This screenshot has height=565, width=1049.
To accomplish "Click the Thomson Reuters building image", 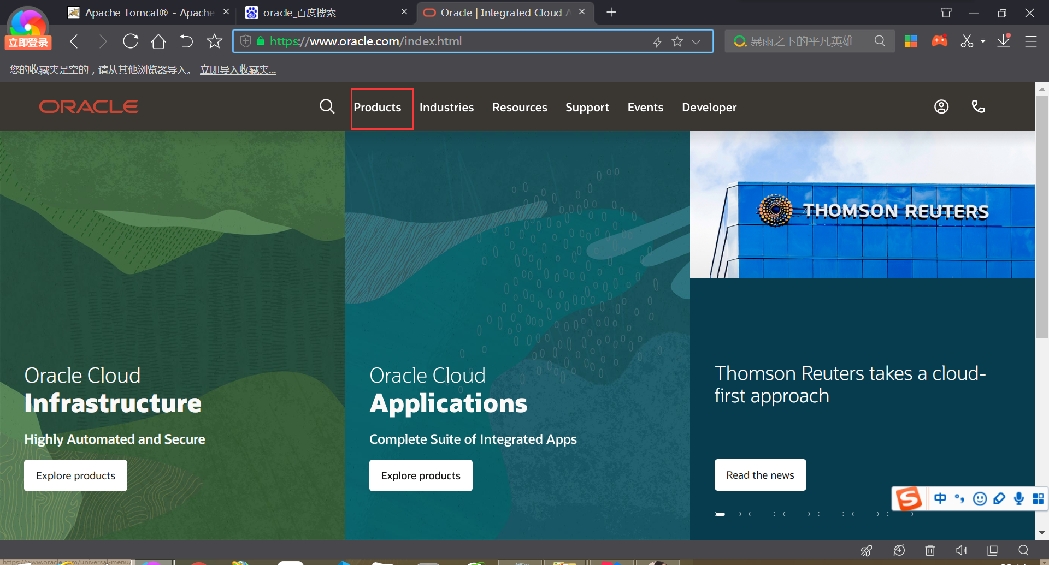I will tap(863, 205).
